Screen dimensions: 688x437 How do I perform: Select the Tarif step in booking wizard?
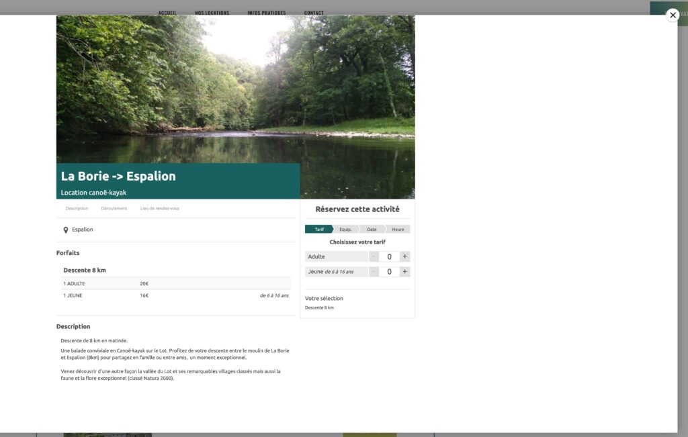click(x=319, y=229)
